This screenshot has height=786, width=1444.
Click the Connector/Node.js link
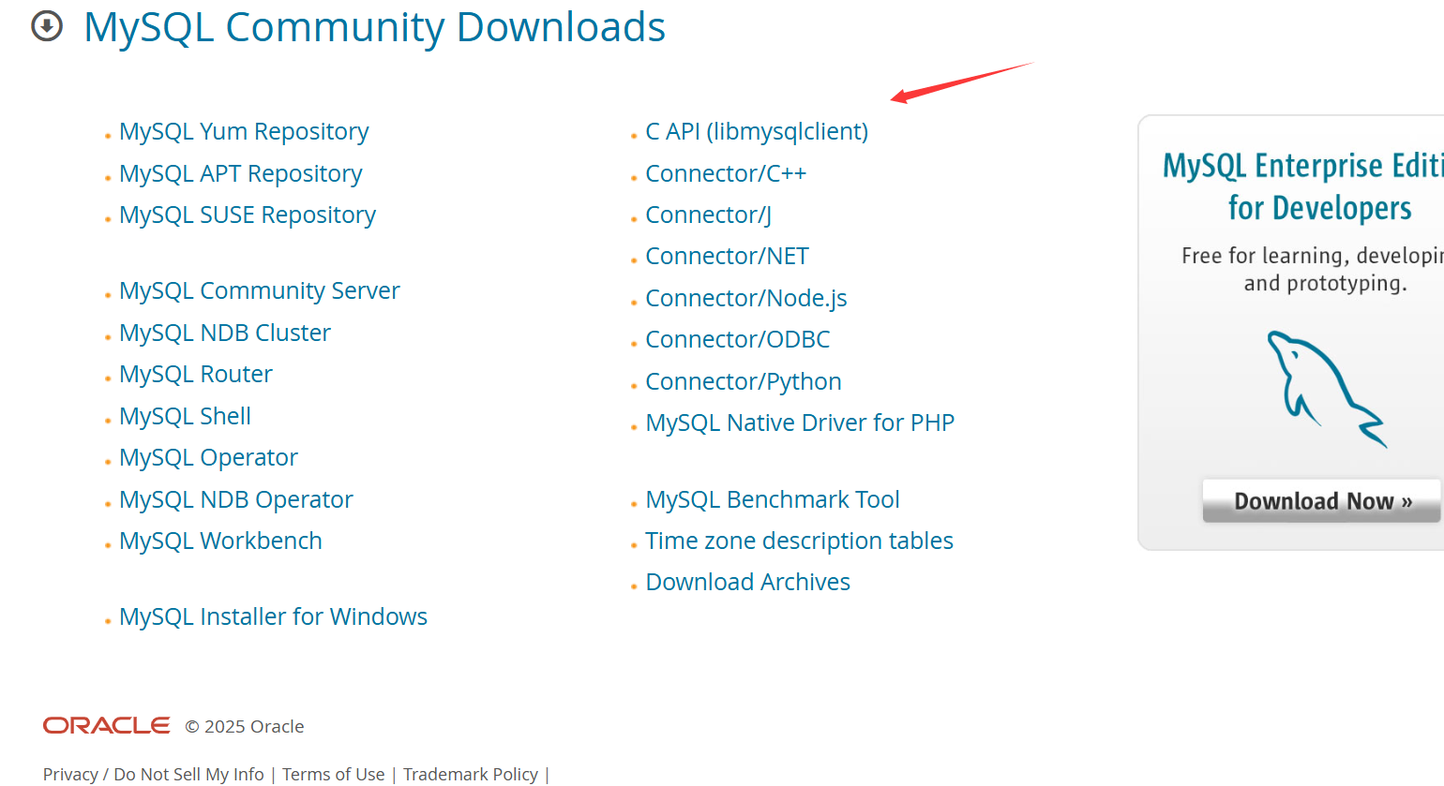[746, 299]
